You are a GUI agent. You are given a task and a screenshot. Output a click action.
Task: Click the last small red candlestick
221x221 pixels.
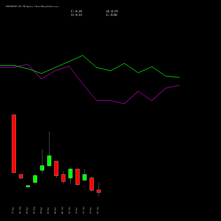pyautogui.click(x=99, y=191)
